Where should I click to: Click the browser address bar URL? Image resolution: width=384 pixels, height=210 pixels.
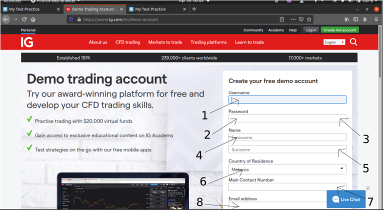(x=120, y=19)
